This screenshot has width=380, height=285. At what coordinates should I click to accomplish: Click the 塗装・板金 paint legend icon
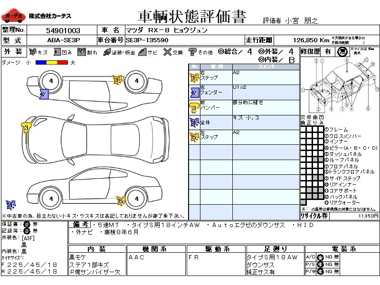[107, 52]
